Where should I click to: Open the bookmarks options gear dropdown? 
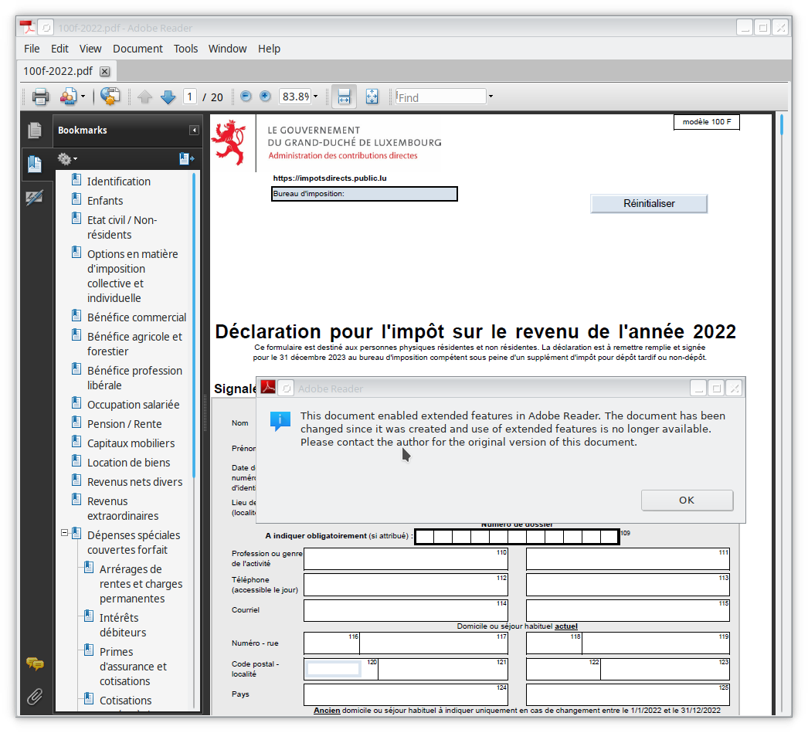click(67, 159)
